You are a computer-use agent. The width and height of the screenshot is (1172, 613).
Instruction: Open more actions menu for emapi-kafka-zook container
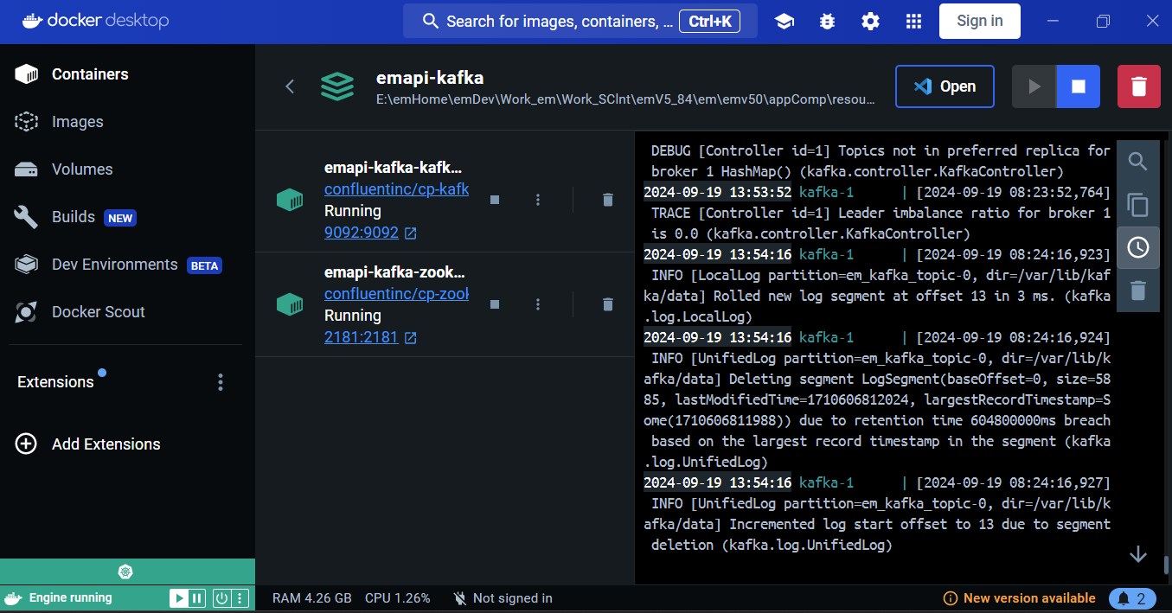click(538, 304)
